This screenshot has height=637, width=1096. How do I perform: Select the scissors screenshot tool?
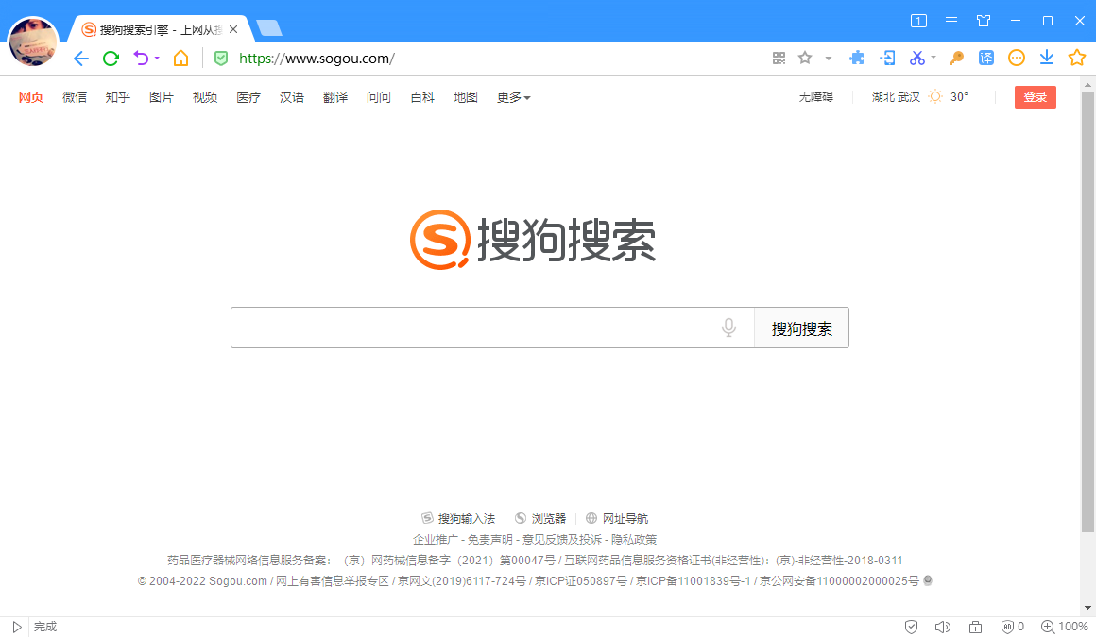pyautogui.click(x=917, y=58)
